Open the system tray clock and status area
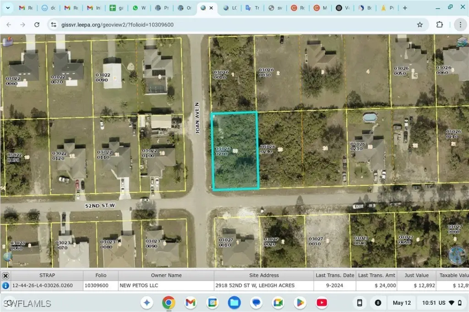Viewport: 469px width, 312px height. click(442, 303)
